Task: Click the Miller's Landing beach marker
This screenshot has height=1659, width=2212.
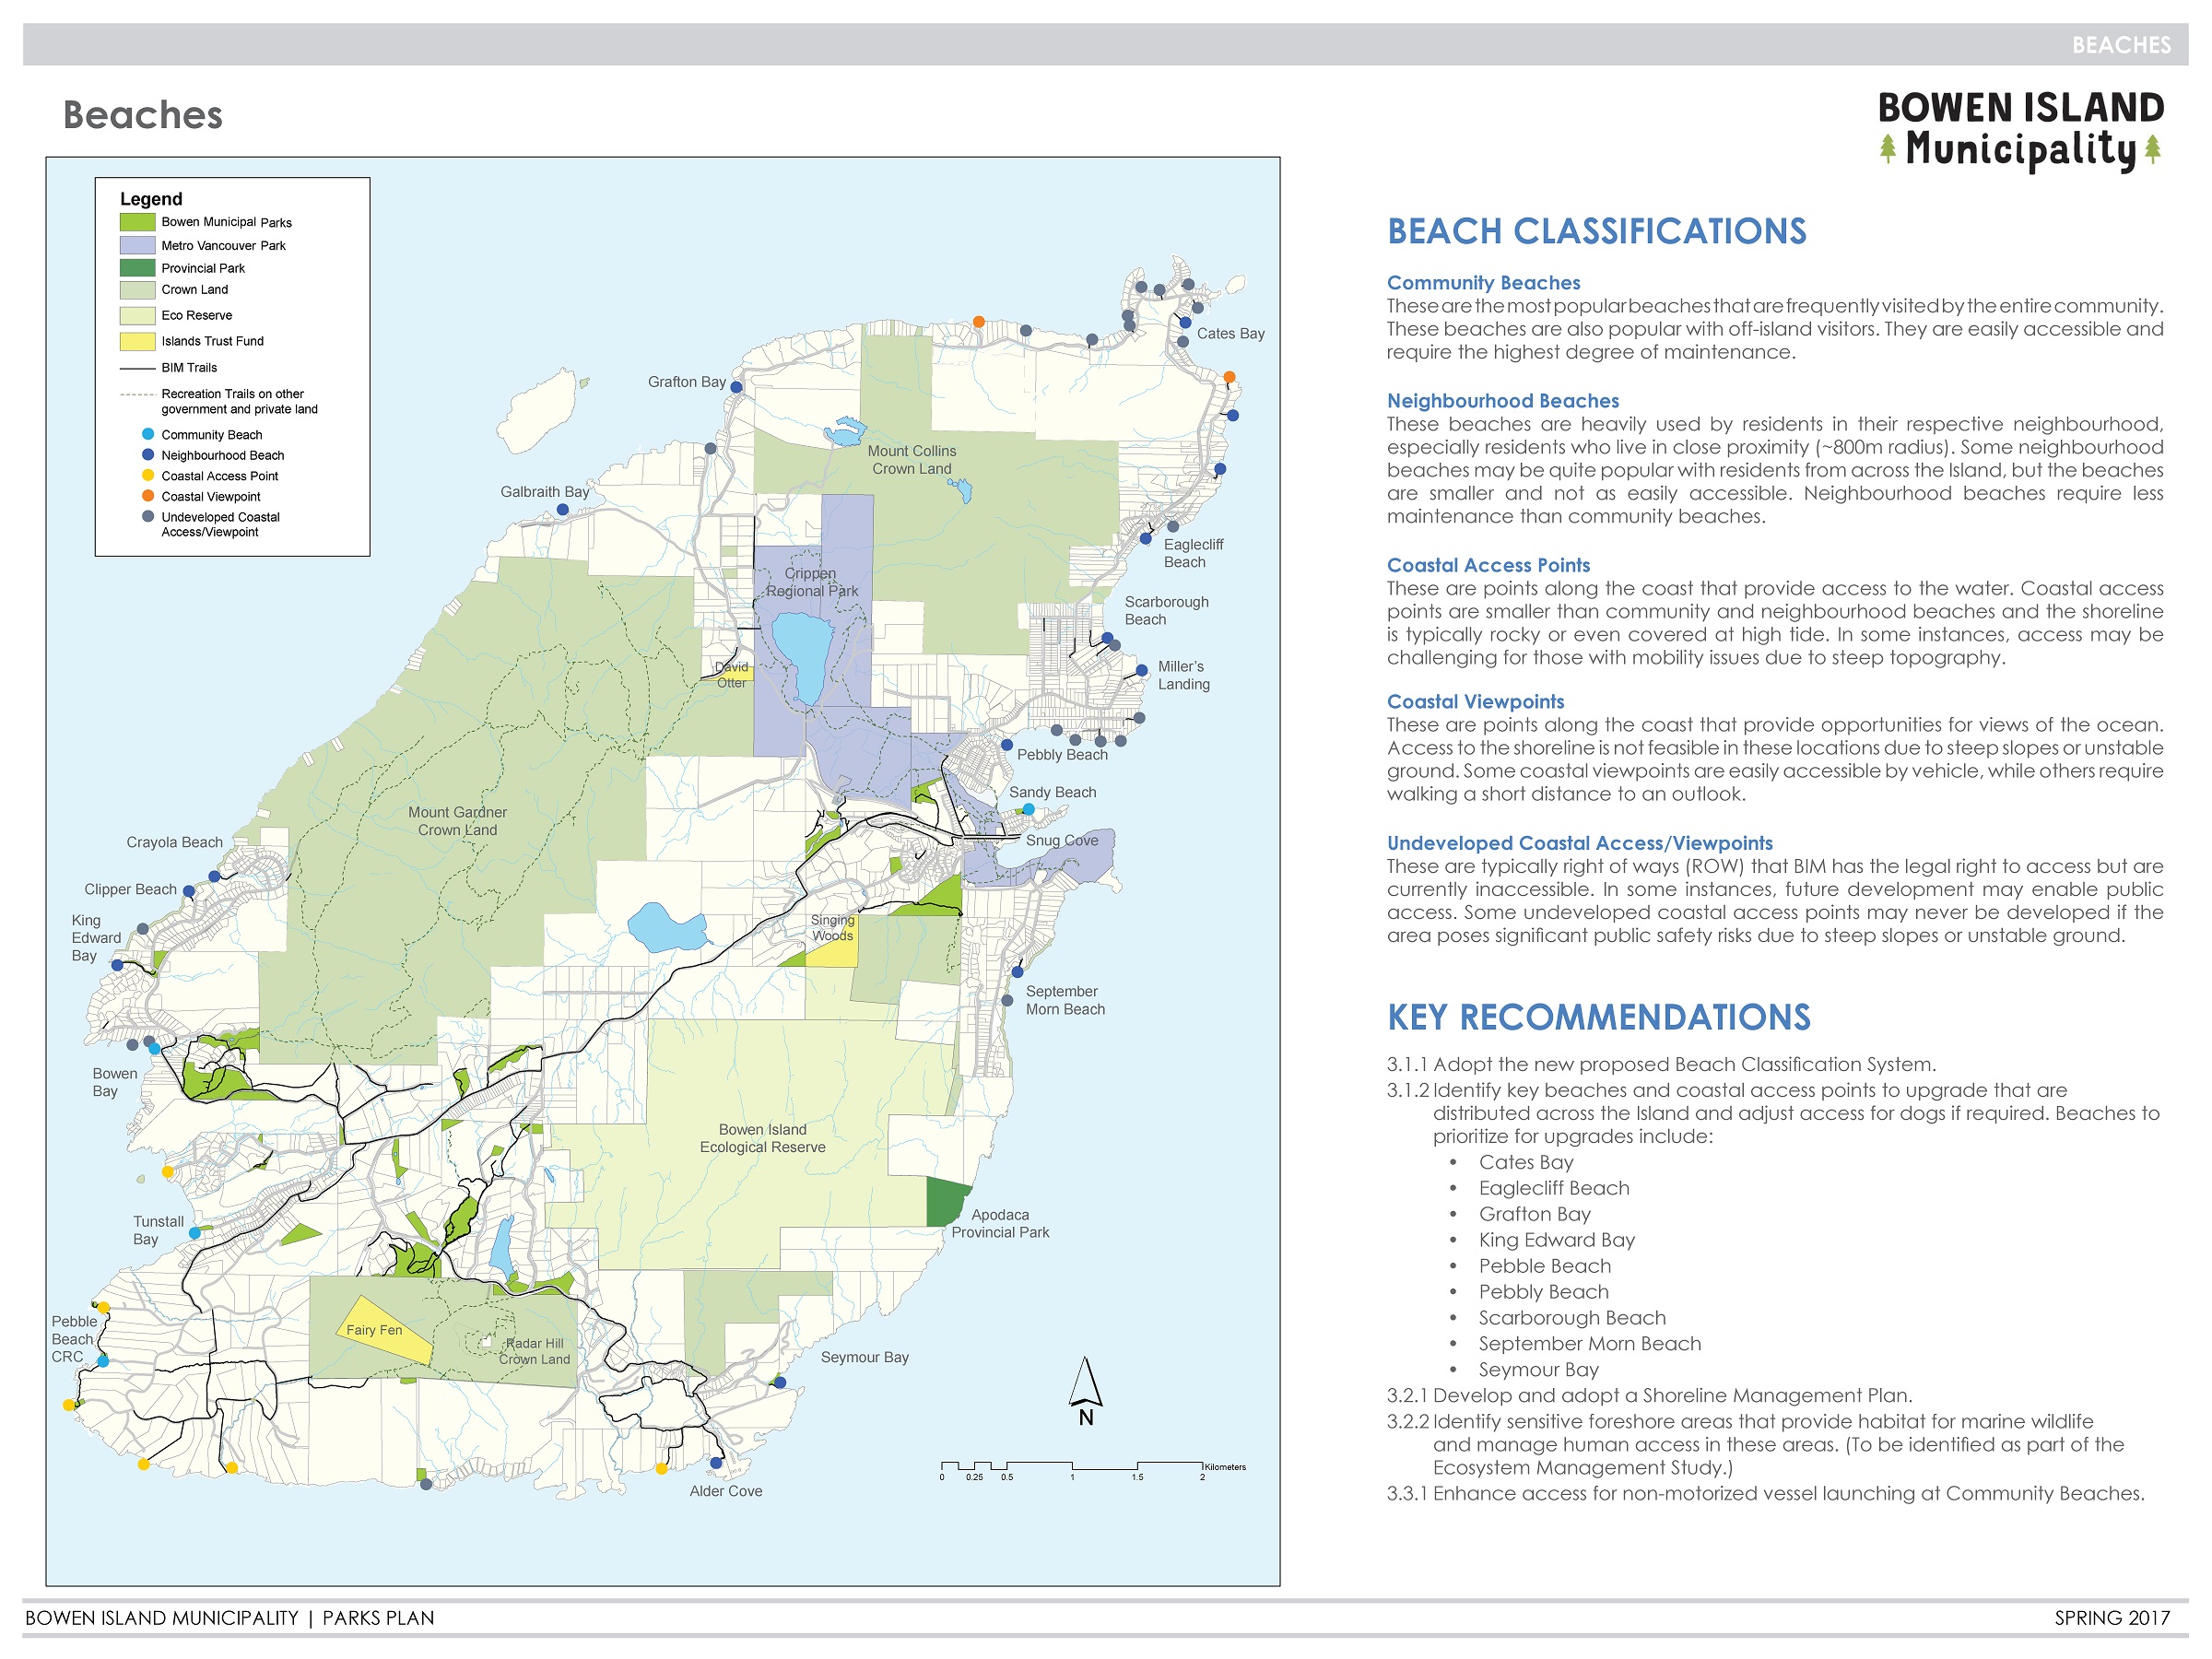Action: click(x=1142, y=671)
